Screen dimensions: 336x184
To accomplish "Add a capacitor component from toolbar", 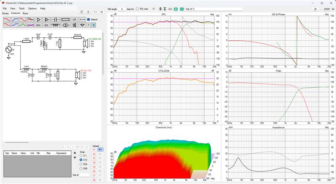I will point(55,19).
